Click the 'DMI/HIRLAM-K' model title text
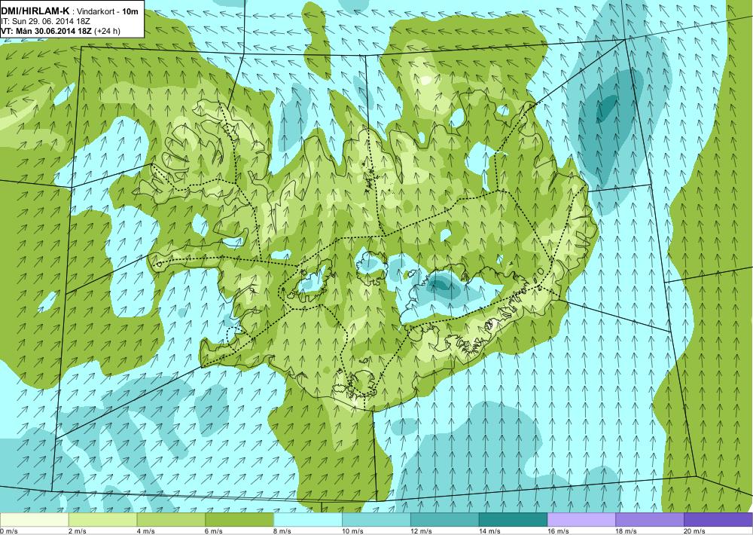This screenshot has height=535, width=753. click(35, 11)
